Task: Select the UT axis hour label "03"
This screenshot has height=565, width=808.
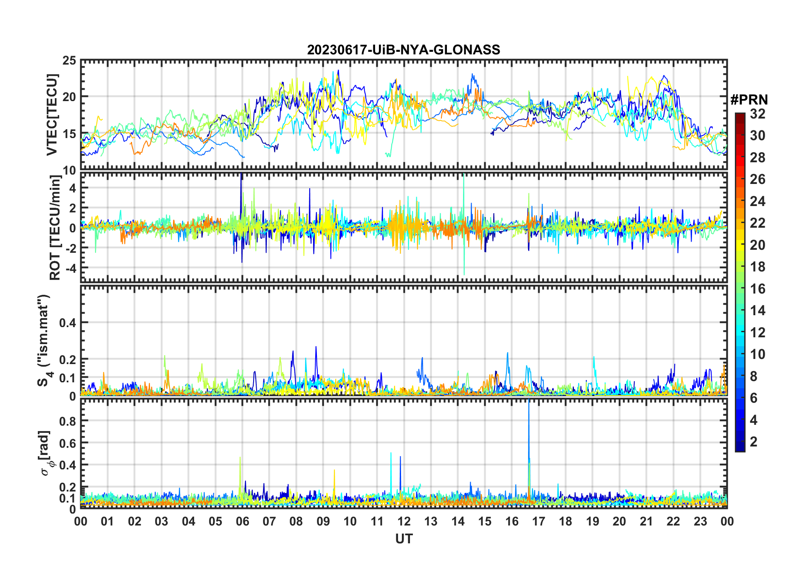Action: click(x=161, y=521)
